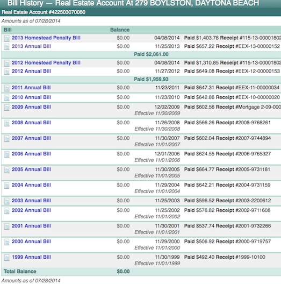Click the 12/01/2006 payment date
Image resolution: width=281 pixels, height=284 pixels.
pyautogui.click(x=167, y=154)
